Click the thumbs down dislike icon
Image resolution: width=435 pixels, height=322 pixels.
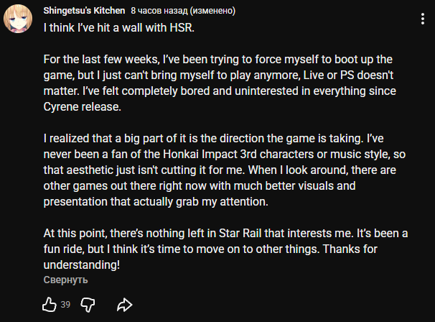point(88,305)
